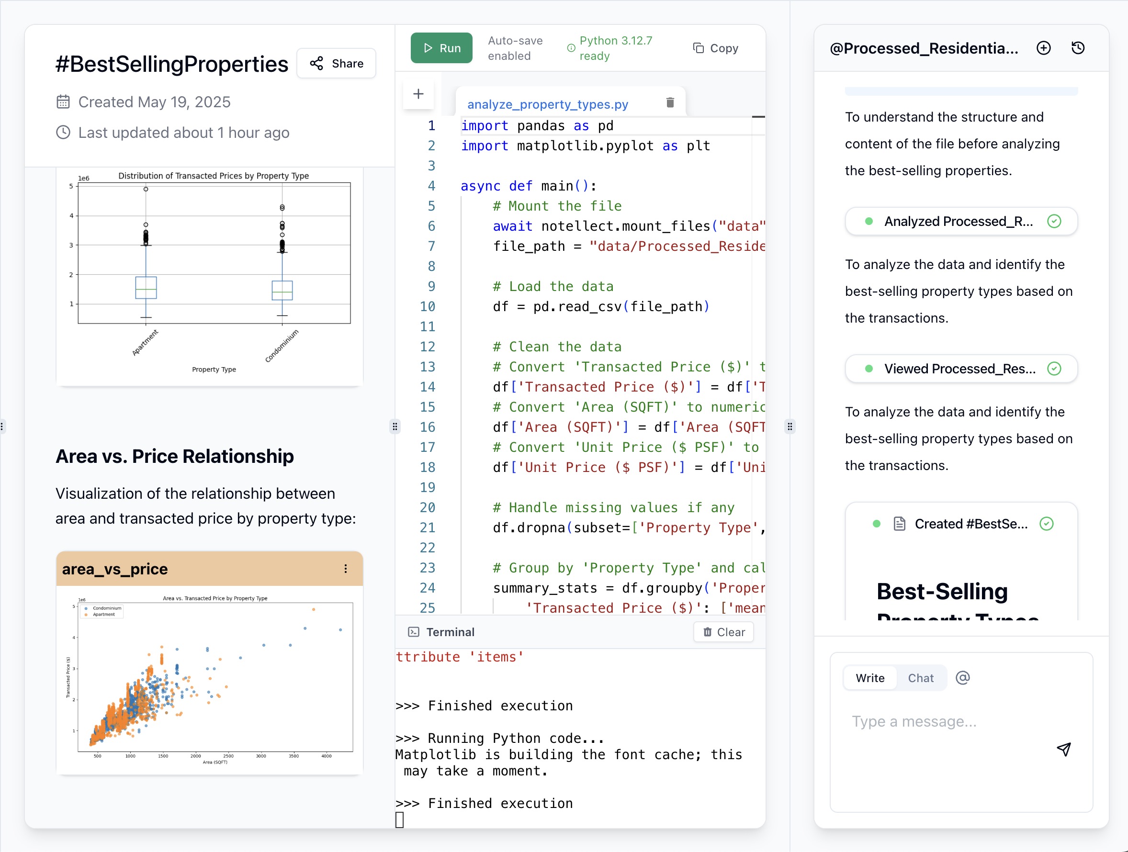The height and width of the screenshot is (852, 1128).
Task: Switch to Write mode
Action: coord(870,678)
